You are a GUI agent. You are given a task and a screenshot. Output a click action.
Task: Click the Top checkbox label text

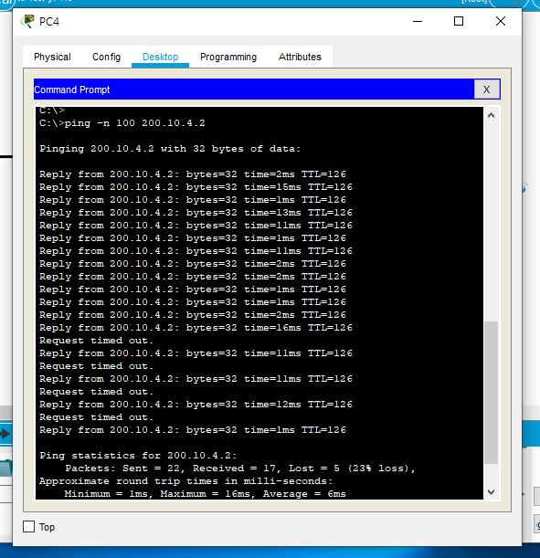tap(47, 527)
